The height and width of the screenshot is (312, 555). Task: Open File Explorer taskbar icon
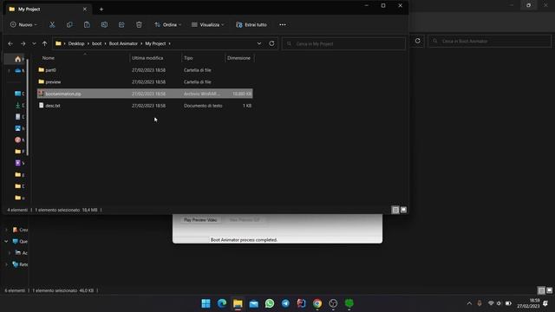238,303
